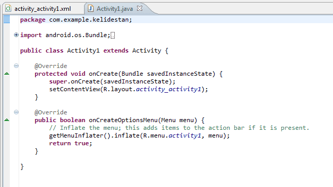Click the first @Override annotation

pos(51,66)
